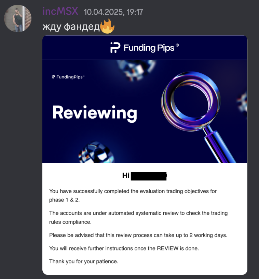Click the phase 1 & 2 completion paragraph
This screenshot has height=279, width=259.
click(x=133, y=196)
